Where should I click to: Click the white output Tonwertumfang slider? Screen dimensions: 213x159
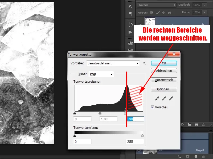tap(142, 136)
